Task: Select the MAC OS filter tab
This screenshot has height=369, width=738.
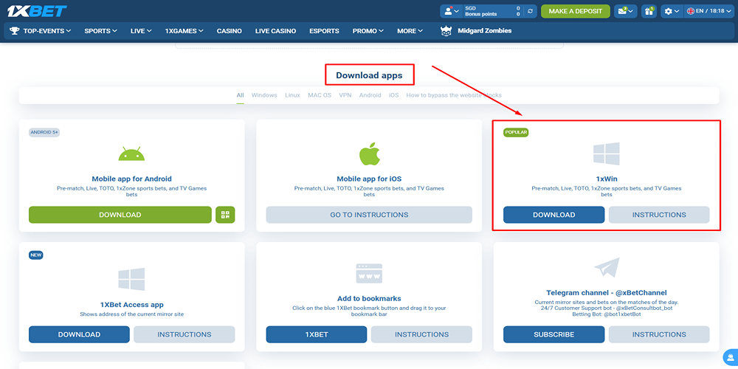Action: (x=320, y=95)
